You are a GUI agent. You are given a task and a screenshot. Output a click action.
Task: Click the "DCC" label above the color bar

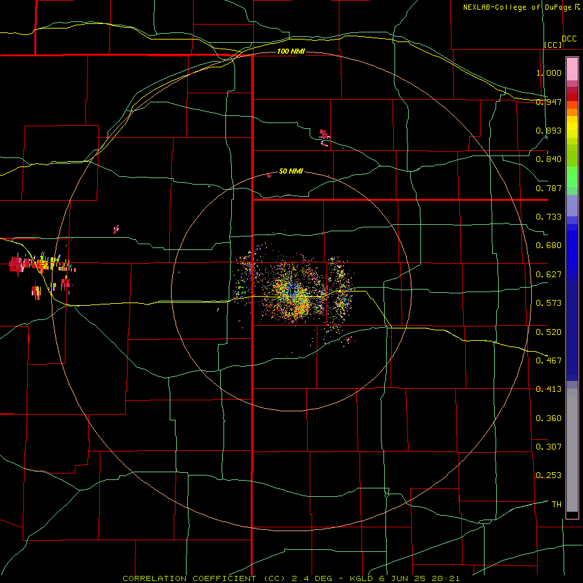(x=569, y=39)
